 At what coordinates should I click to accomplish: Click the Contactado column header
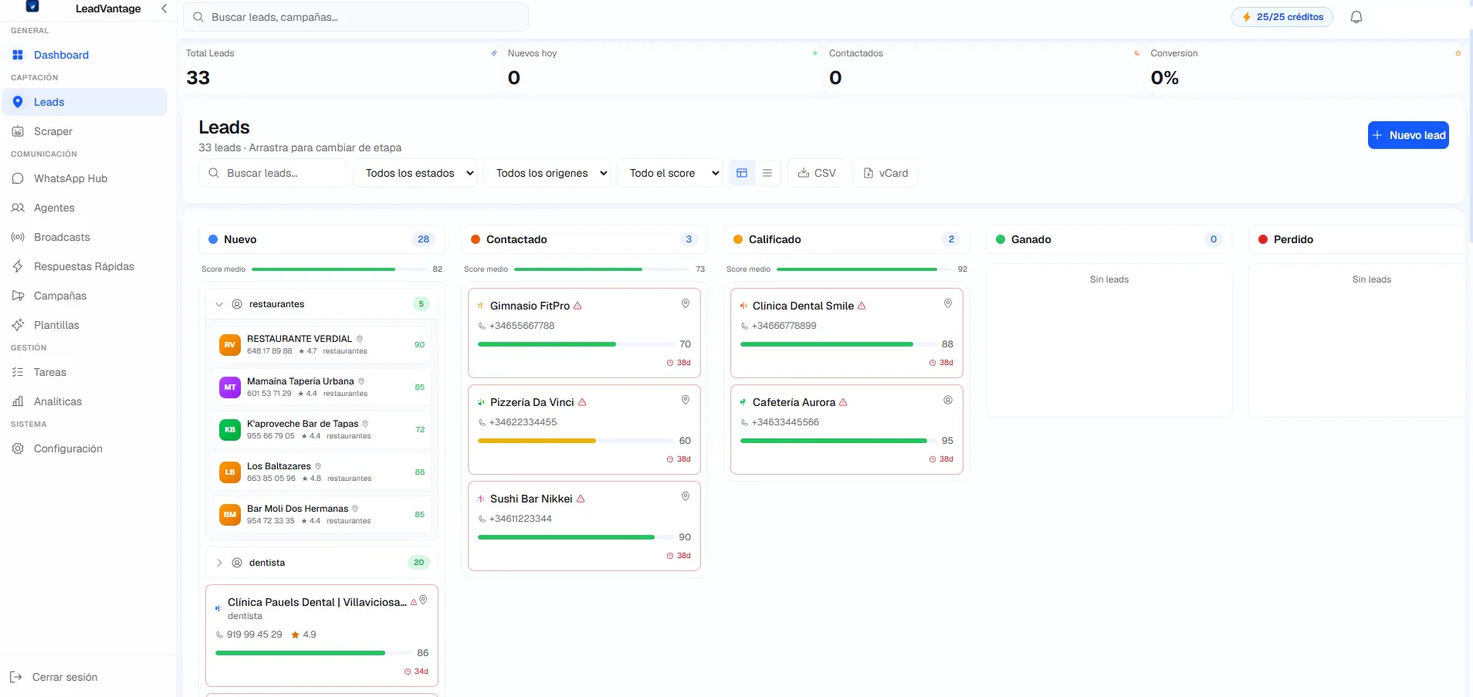[584, 239]
